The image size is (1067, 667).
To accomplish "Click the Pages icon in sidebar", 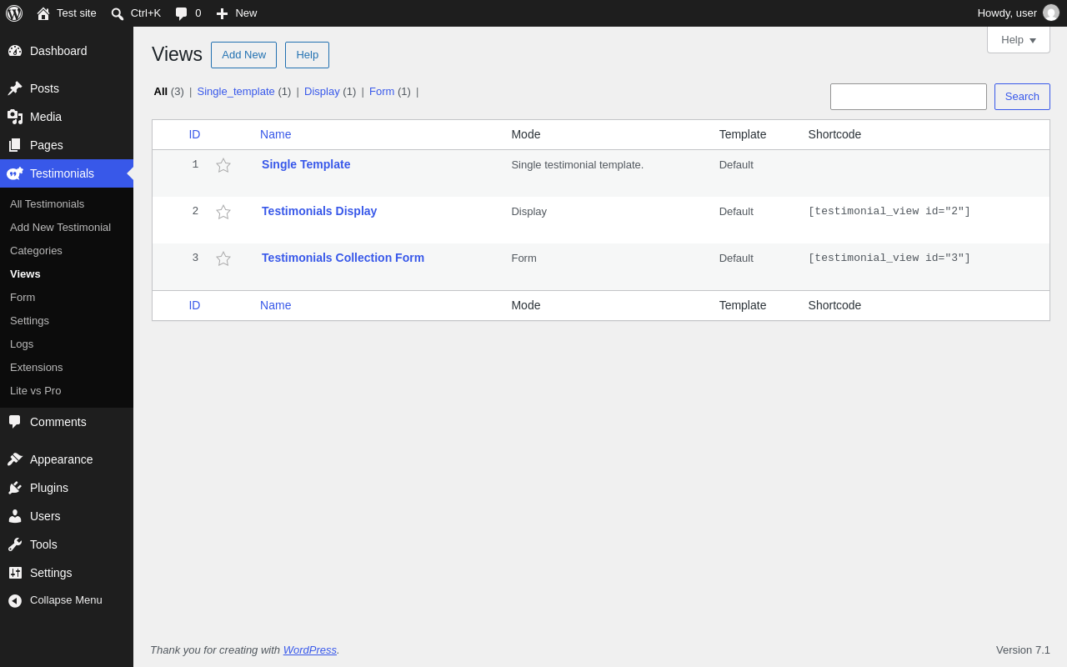I will tap(15, 145).
